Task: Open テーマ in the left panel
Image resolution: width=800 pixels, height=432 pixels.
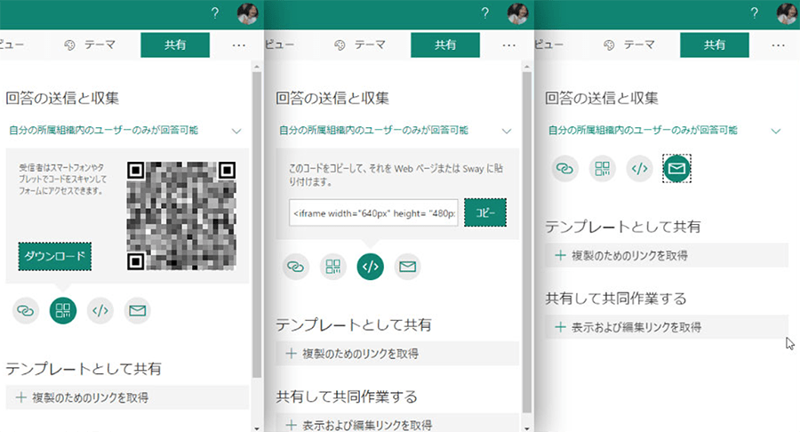Action: 90,44
